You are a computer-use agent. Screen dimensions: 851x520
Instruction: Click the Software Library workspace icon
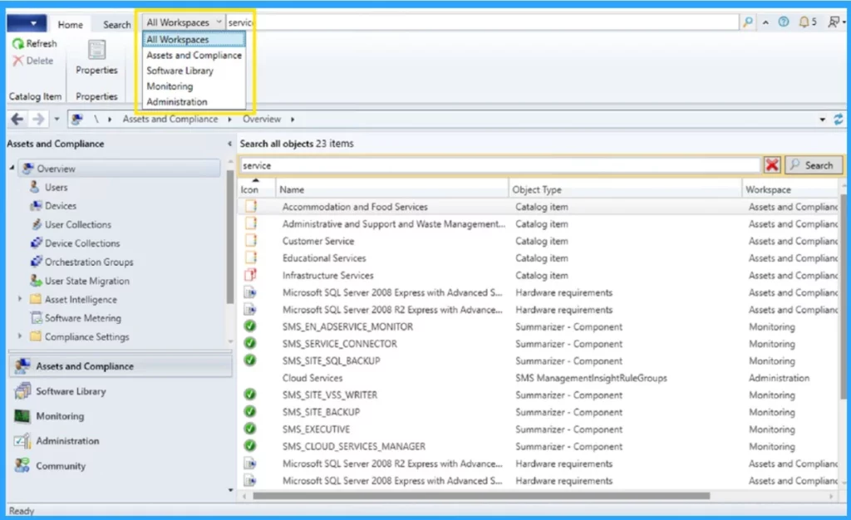pyautogui.click(x=22, y=391)
